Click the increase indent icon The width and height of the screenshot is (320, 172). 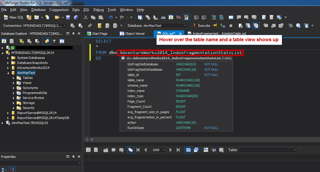tap(204, 17)
